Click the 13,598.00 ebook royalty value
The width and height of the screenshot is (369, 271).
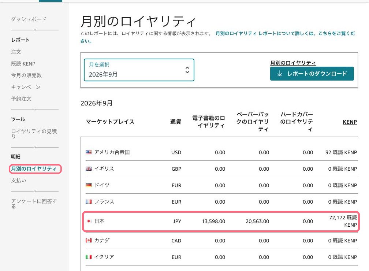pyautogui.click(x=213, y=221)
